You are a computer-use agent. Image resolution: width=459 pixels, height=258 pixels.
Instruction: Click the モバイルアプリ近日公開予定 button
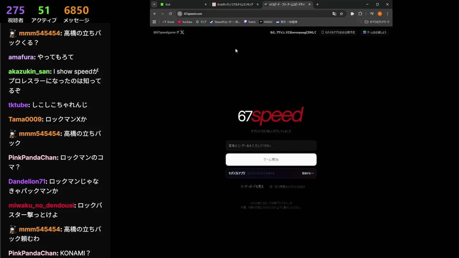pyautogui.click(x=338, y=32)
